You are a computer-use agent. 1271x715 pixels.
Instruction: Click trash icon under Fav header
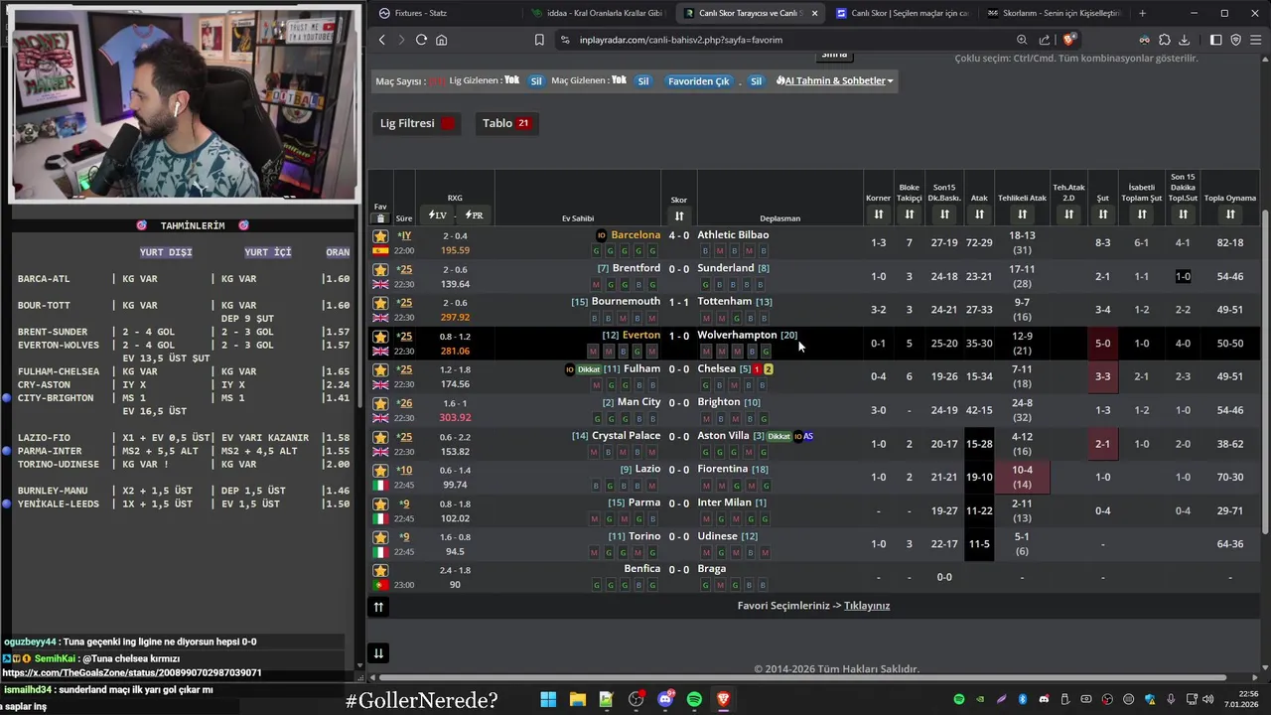tap(380, 218)
